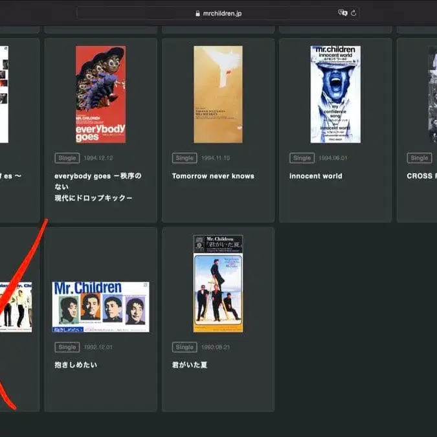Click the 抱きしめたい title text
Viewport: 437px width, 437px height.
76,365
